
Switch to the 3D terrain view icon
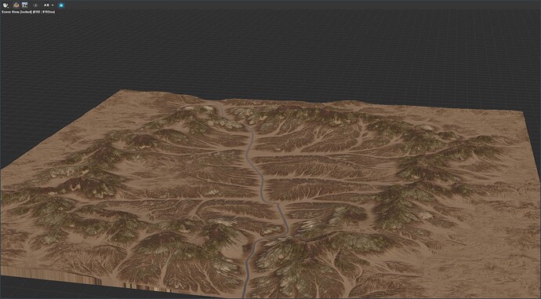click(x=16, y=5)
